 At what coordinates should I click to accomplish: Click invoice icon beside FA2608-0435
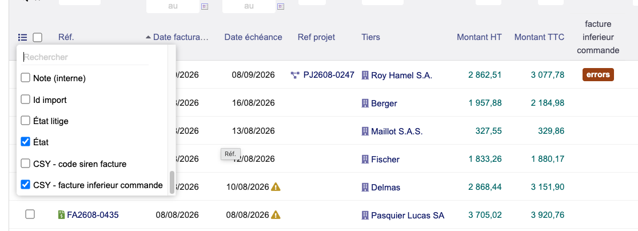point(61,215)
